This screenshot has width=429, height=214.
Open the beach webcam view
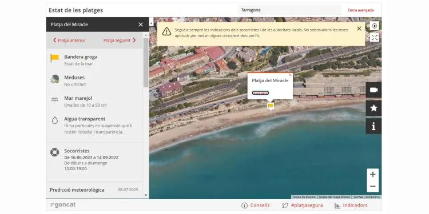coord(374,90)
